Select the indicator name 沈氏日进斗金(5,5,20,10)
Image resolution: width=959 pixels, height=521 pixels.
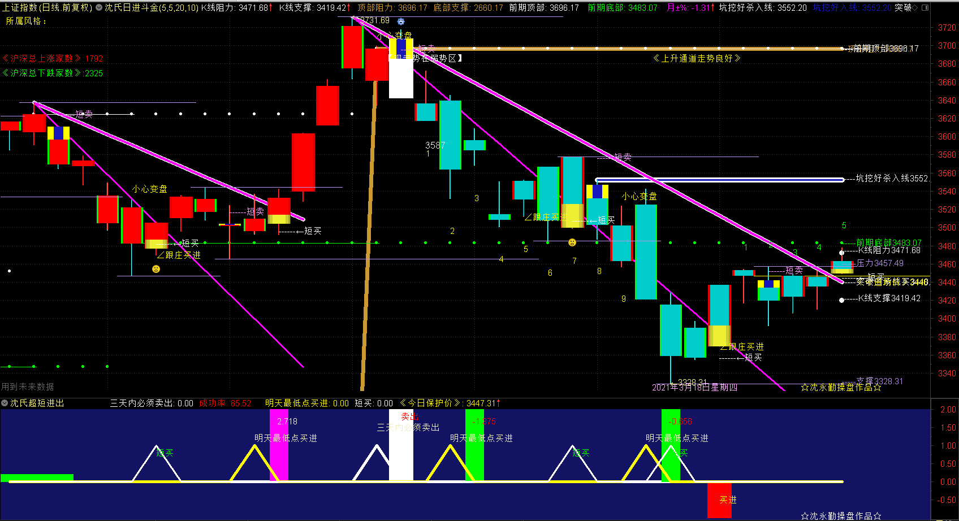click(152, 7)
